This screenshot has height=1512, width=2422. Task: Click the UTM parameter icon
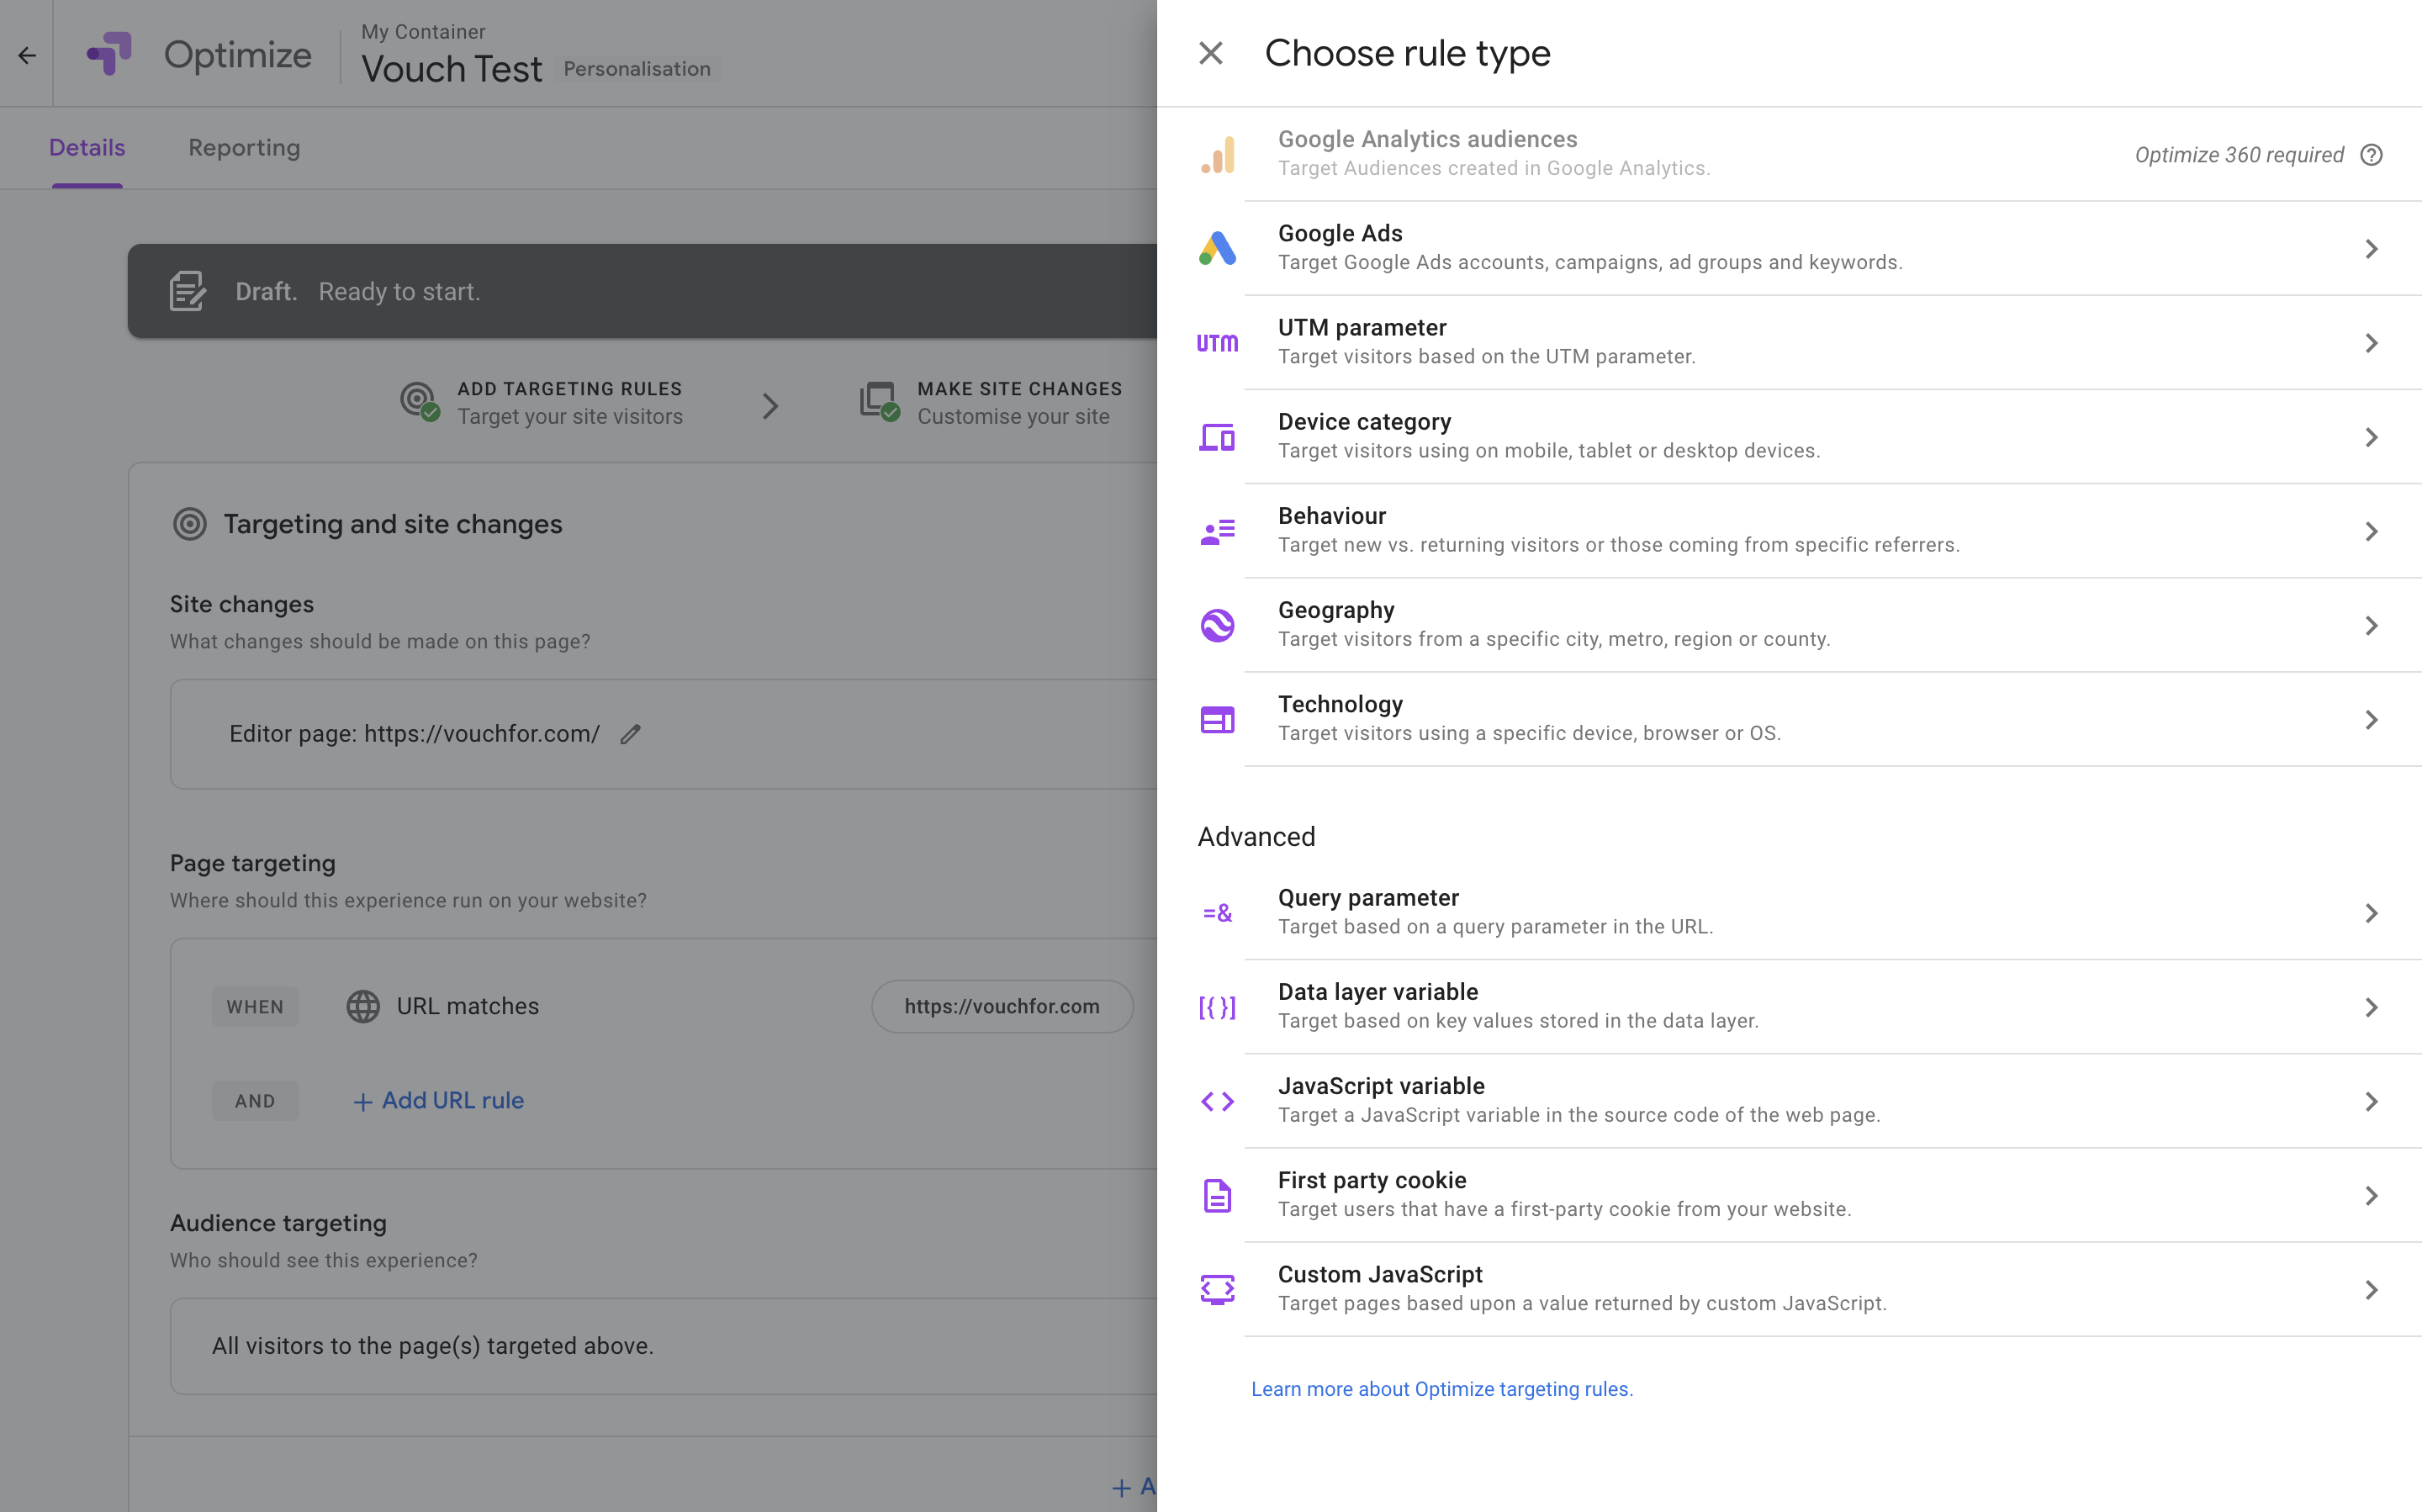[x=1217, y=343]
